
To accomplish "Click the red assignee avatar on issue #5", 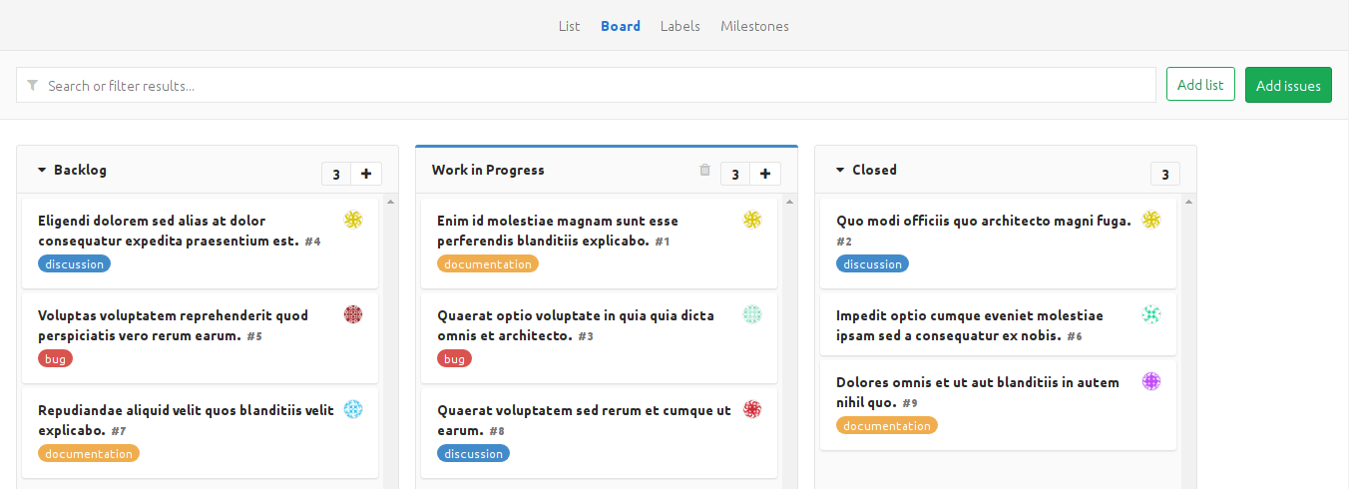I will [x=353, y=314].
